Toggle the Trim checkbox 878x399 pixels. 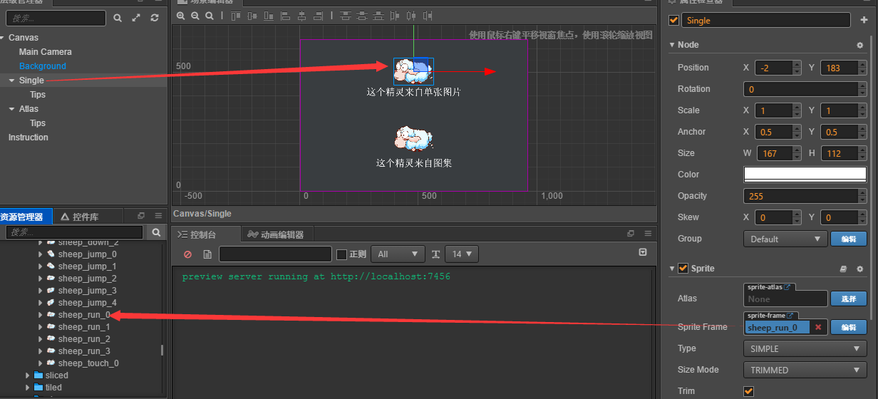748,391
